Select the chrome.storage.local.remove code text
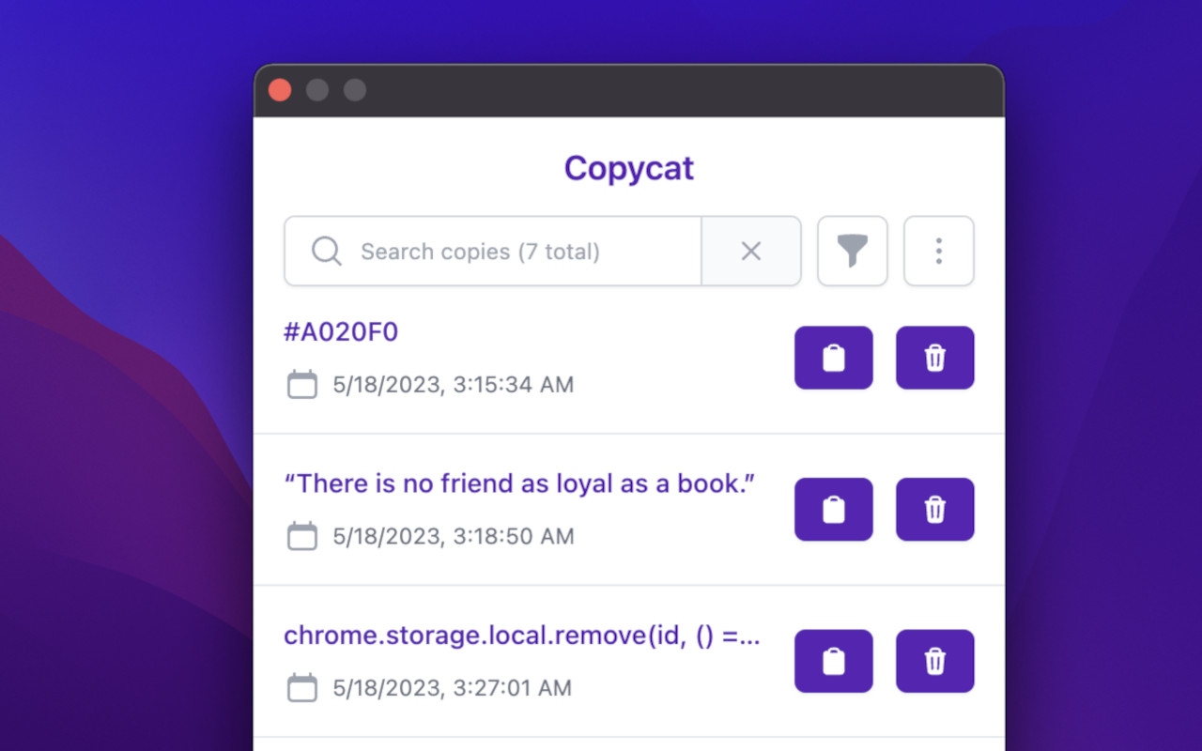 522,636
